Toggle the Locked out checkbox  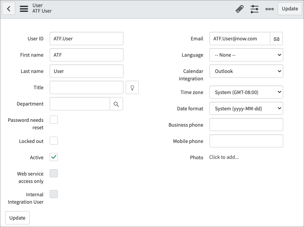pos(53,141)
